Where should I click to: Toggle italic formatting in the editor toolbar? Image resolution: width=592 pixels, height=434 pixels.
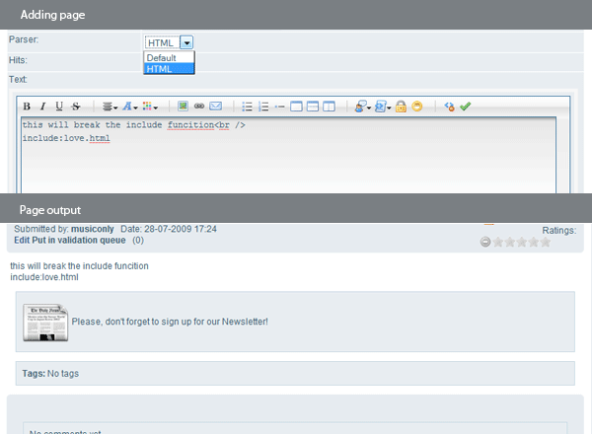coord(42,107)
